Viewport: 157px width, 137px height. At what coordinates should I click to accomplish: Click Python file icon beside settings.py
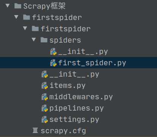click(45, 120)
